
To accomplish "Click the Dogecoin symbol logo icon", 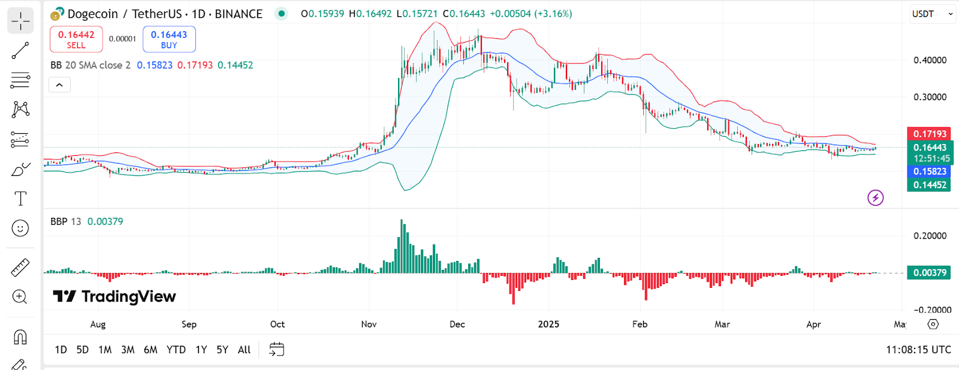I will point(57,14).
